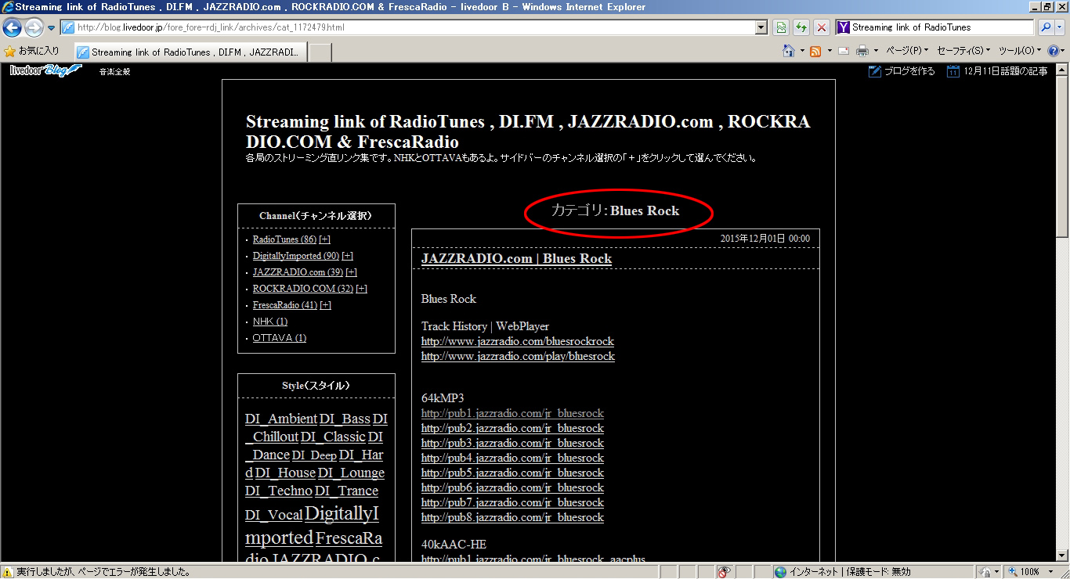Open the RadioTunes (86) channel link
The image size is (1070, 579).
[284, 239]
